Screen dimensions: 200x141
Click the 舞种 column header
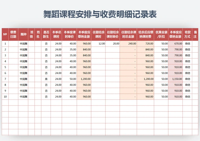coord(23,34)
